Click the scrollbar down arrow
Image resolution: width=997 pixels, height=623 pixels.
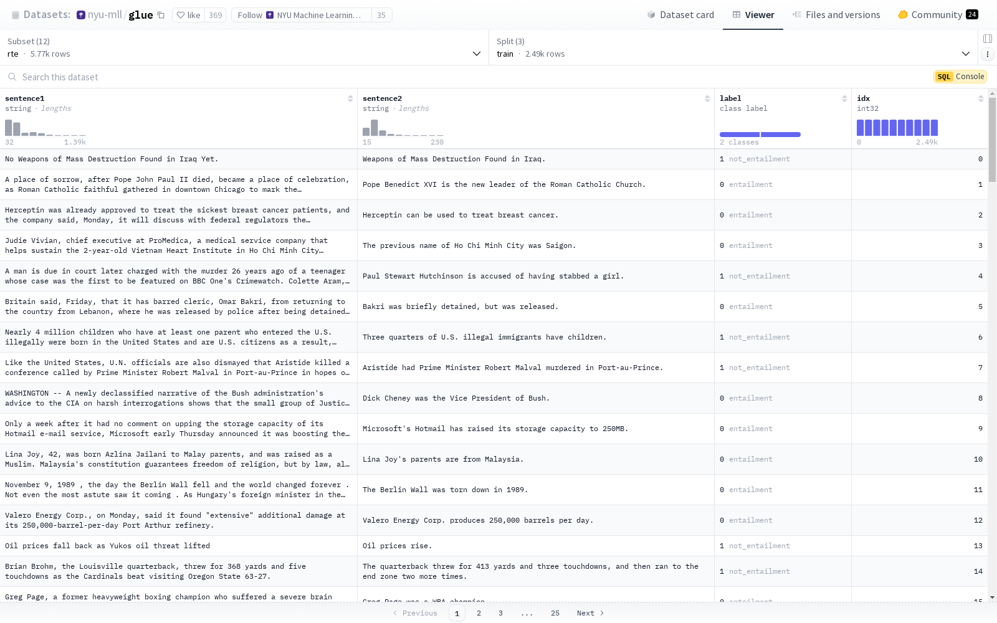coord(992,597)
